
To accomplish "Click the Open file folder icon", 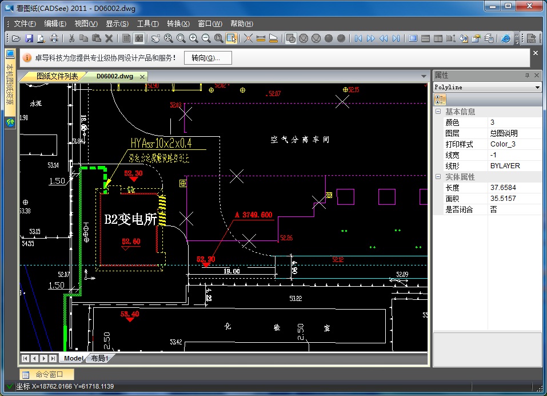I will [x=16, y=38].
